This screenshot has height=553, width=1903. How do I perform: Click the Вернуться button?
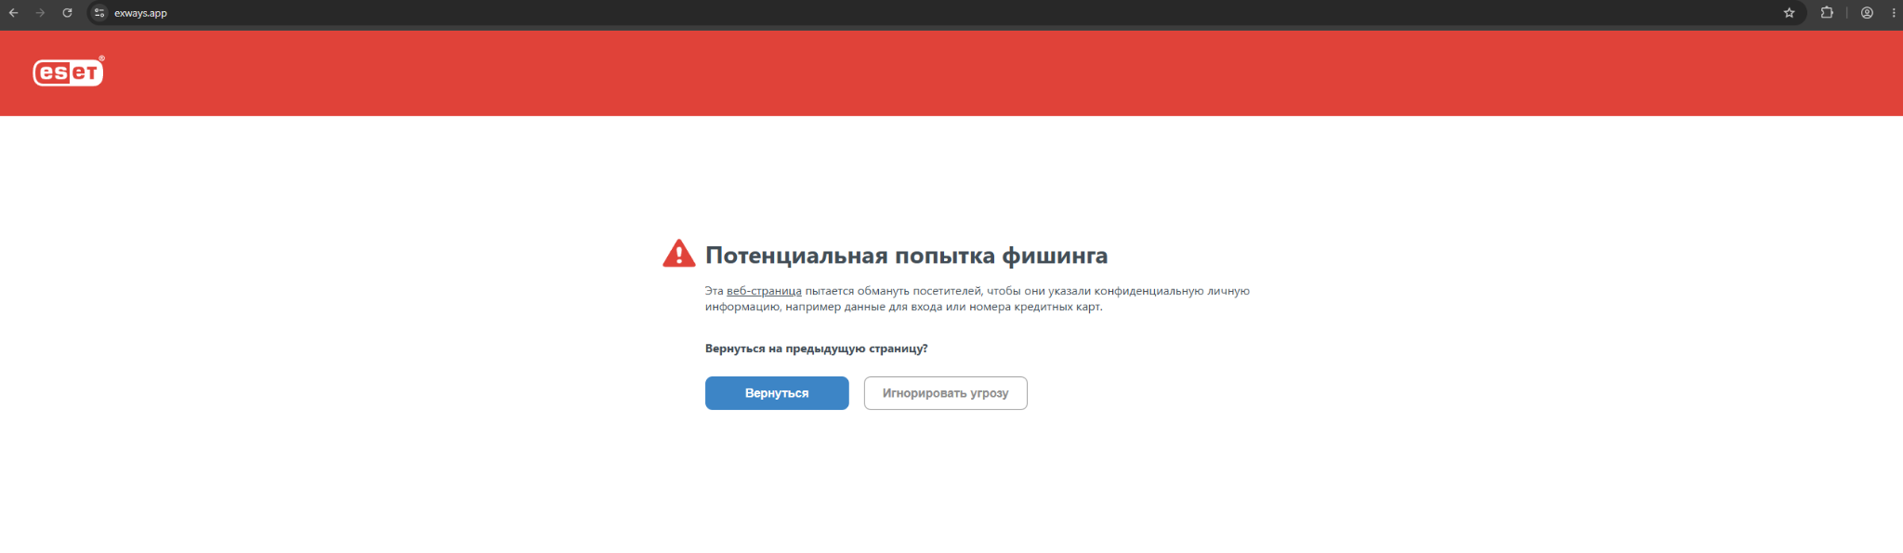click(x=777, y=393)
